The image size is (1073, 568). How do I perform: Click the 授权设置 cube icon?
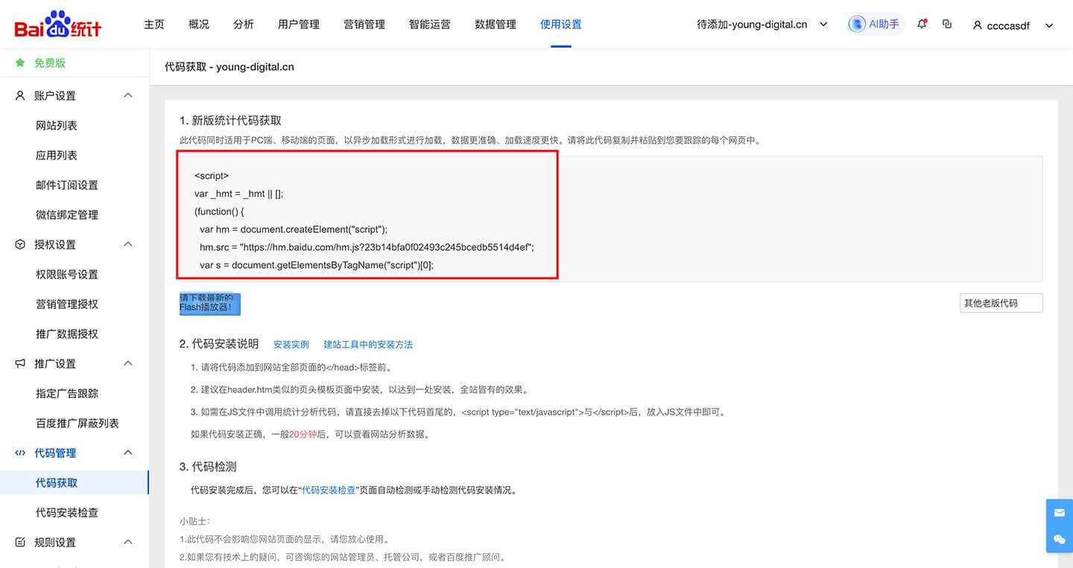(20, 244)
